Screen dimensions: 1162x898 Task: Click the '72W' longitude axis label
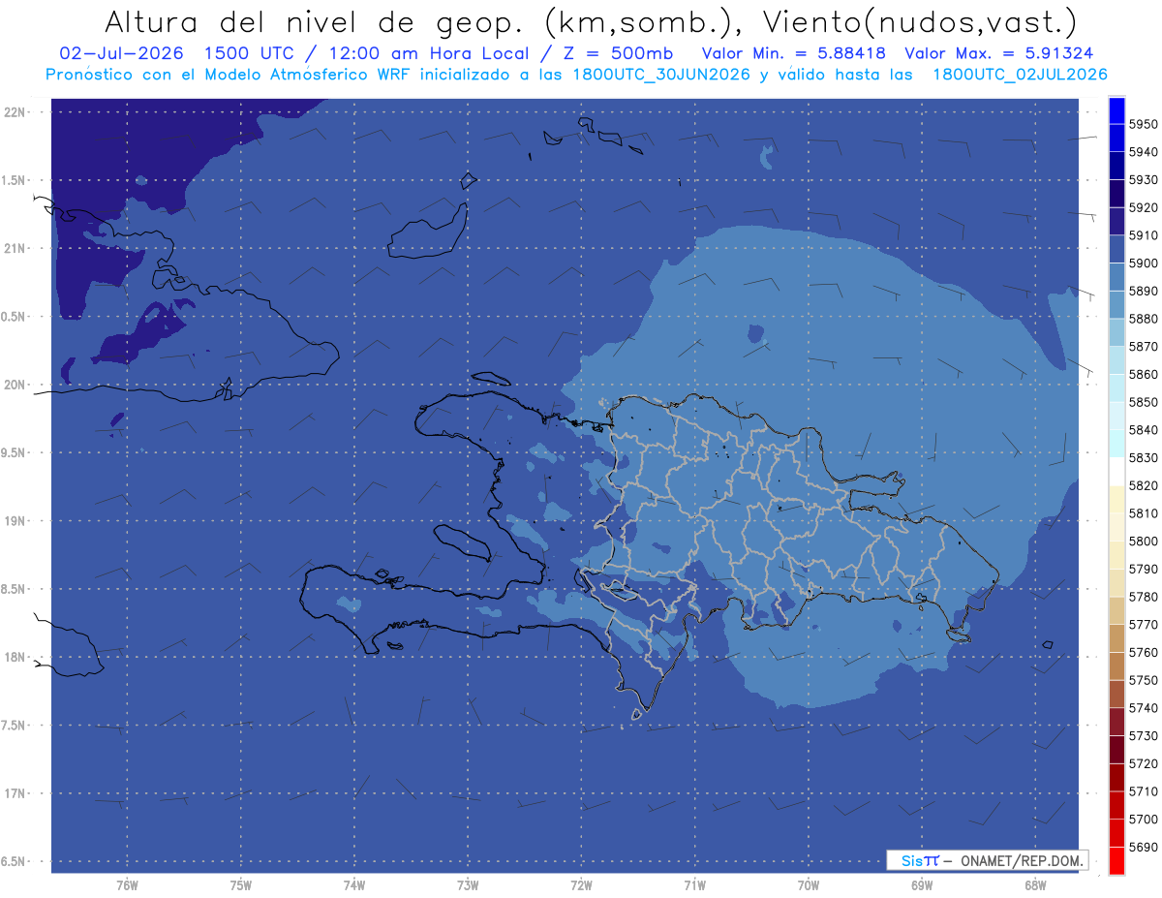click(581, 885)
